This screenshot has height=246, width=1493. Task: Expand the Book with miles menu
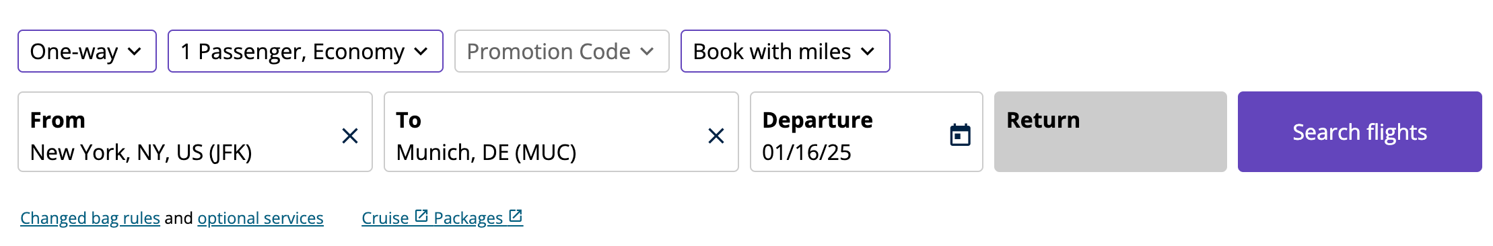tap(785, 51)
